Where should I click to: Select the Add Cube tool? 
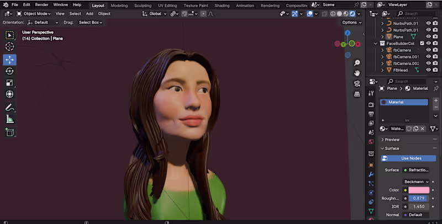point(9,132)
